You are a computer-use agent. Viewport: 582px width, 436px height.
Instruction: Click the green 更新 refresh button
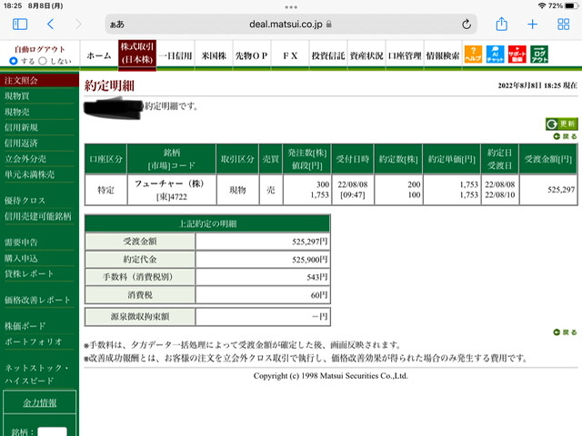pos(562,124)
